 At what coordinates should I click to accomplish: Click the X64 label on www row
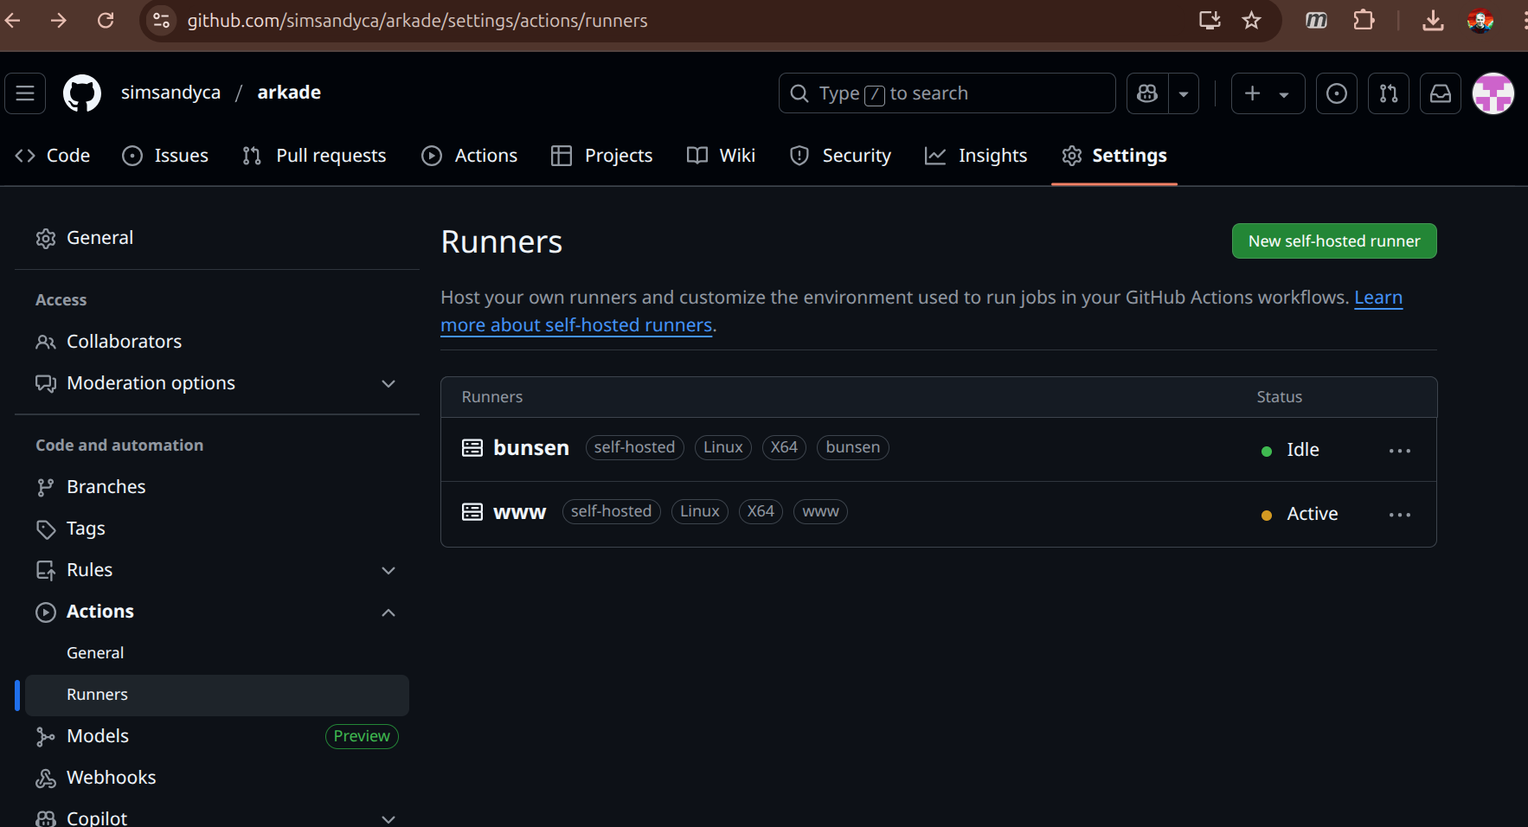(x=761, y=511)
